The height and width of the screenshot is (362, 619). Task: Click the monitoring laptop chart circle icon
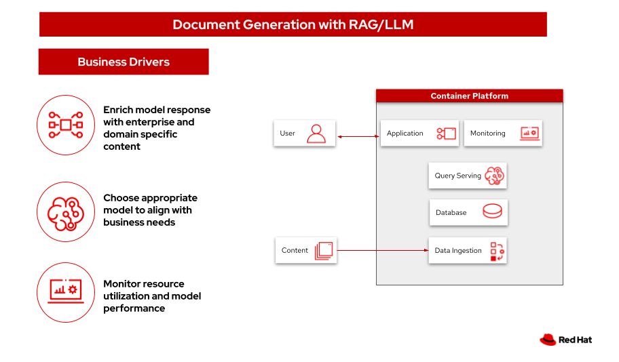tap(66, 293)
